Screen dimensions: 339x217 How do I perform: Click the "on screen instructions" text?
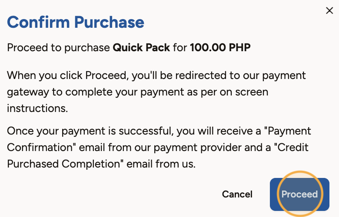(x=137, y=100)
